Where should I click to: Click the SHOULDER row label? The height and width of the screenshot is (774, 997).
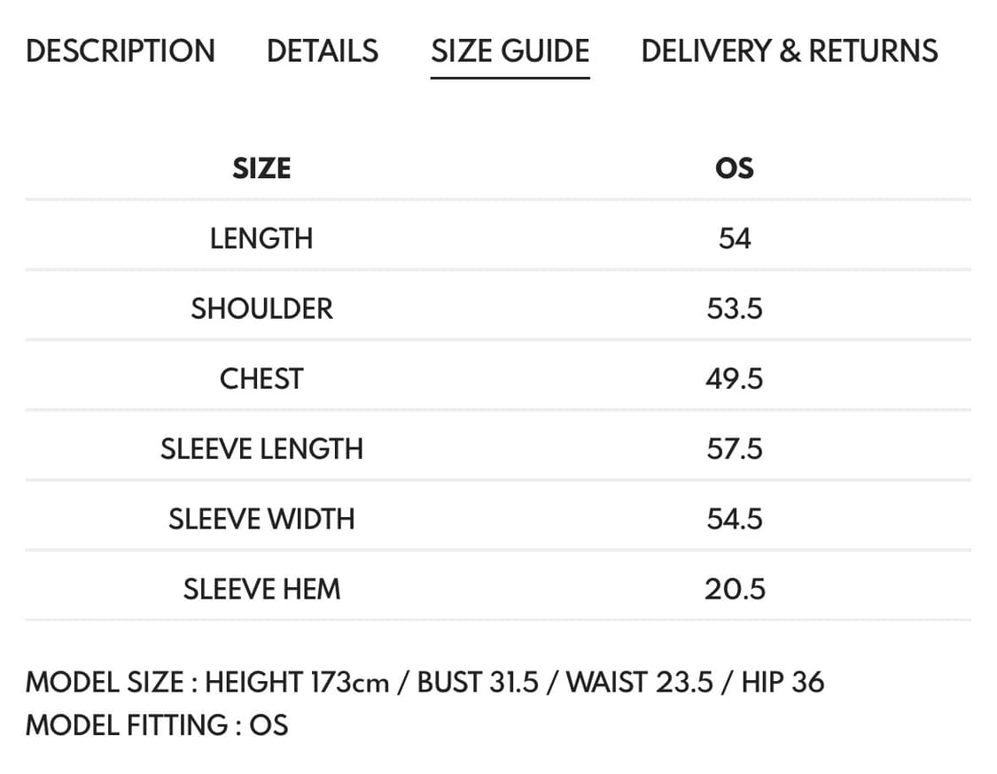(261, 308)
